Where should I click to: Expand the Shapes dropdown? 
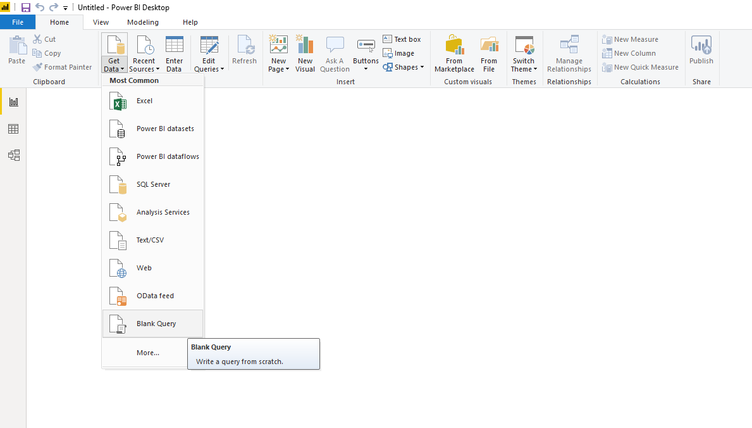[404, 67]
